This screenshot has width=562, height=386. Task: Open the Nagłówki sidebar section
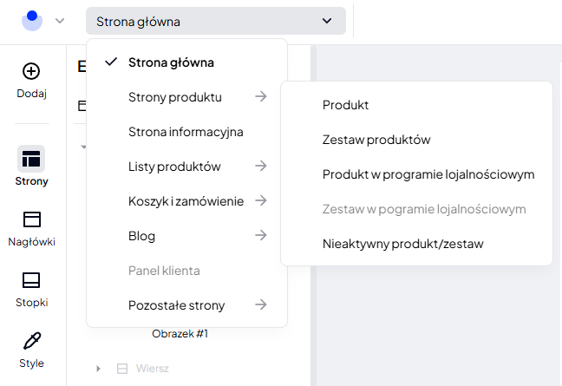(31, 219)
